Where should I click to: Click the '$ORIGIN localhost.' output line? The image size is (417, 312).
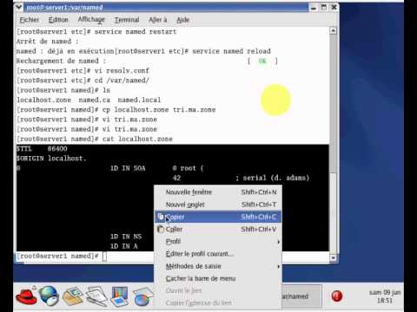point(51,159)
